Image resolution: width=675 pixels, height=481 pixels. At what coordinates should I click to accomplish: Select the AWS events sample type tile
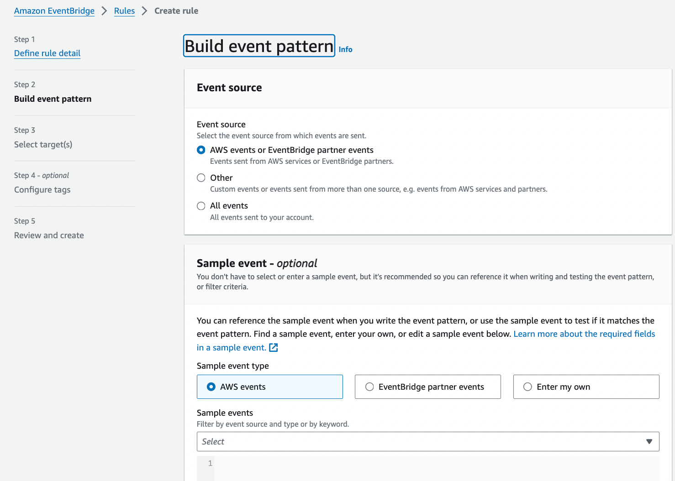(x=269, y=387)
